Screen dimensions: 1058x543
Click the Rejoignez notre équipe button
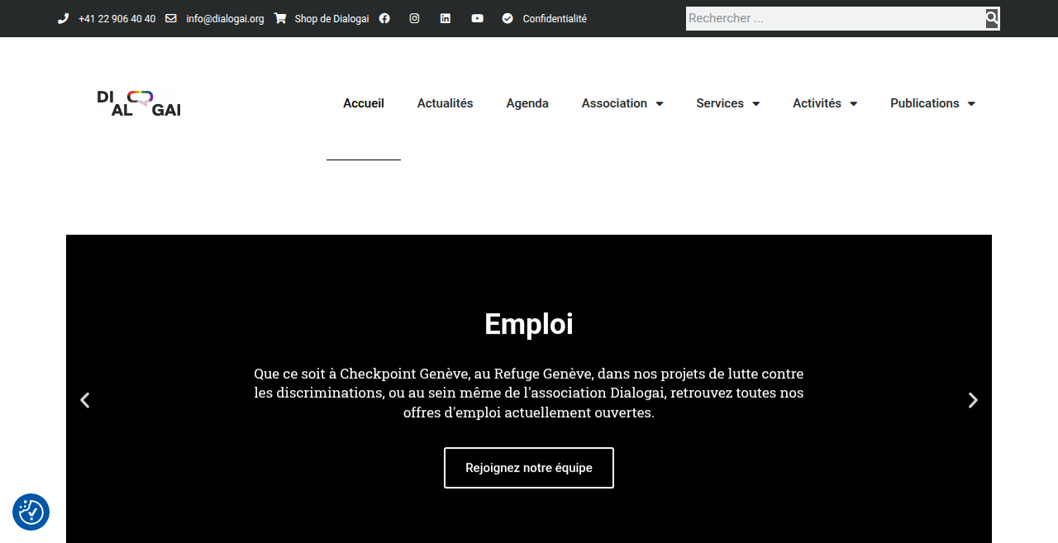529,468
